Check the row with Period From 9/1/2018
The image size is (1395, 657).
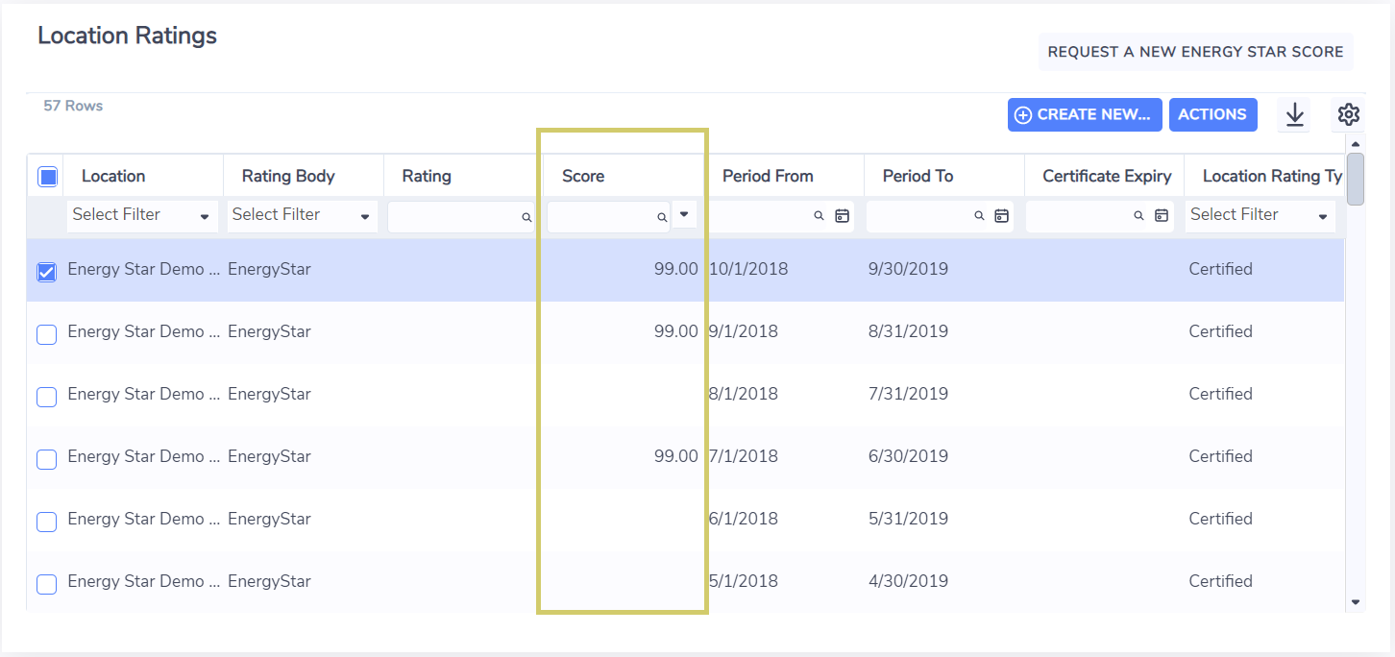(46, 334)
